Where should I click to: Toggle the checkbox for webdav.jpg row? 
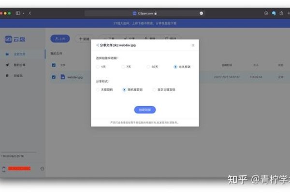pos(54,77)
